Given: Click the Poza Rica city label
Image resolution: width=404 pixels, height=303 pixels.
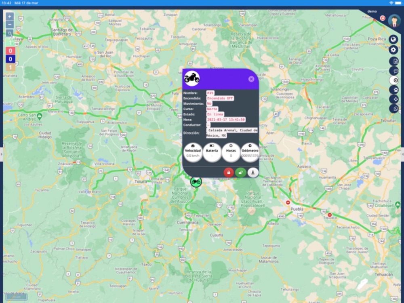Looking at the screenshot, I should point(377,39).
